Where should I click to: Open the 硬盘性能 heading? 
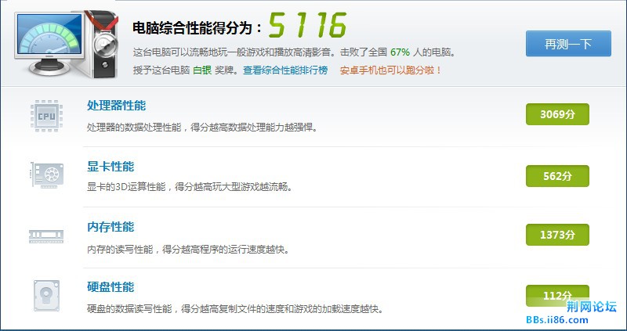[x=111, y=286]
